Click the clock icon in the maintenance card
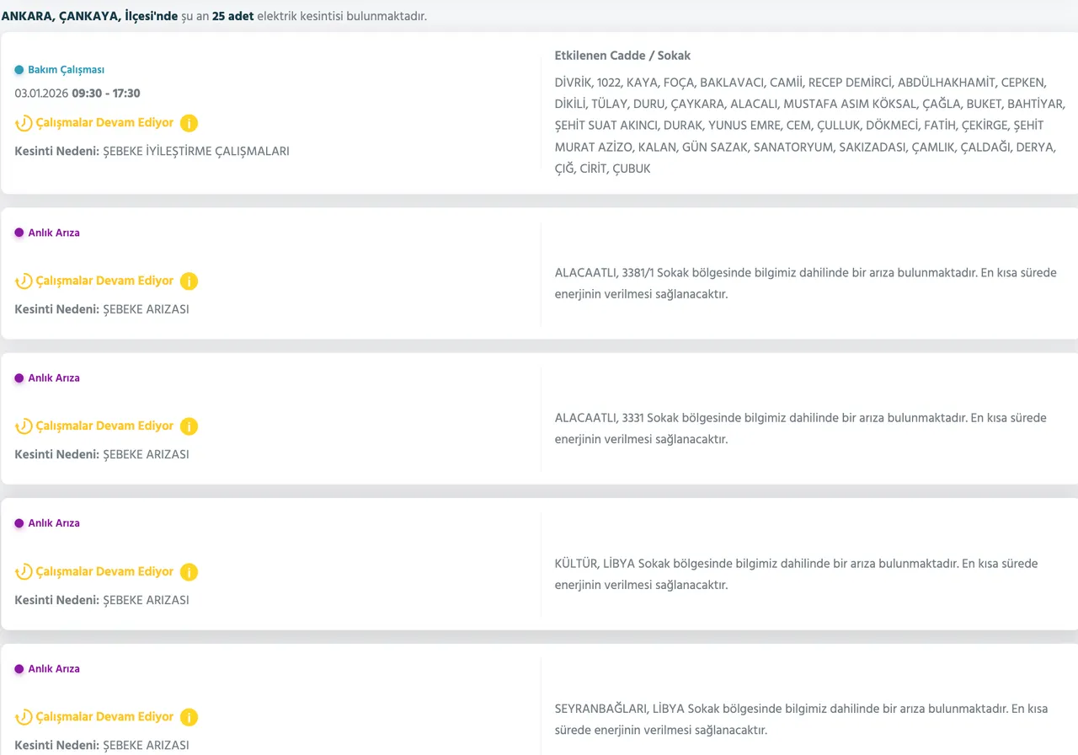The height and width of the screenshot is (755, 1078). 24,123
